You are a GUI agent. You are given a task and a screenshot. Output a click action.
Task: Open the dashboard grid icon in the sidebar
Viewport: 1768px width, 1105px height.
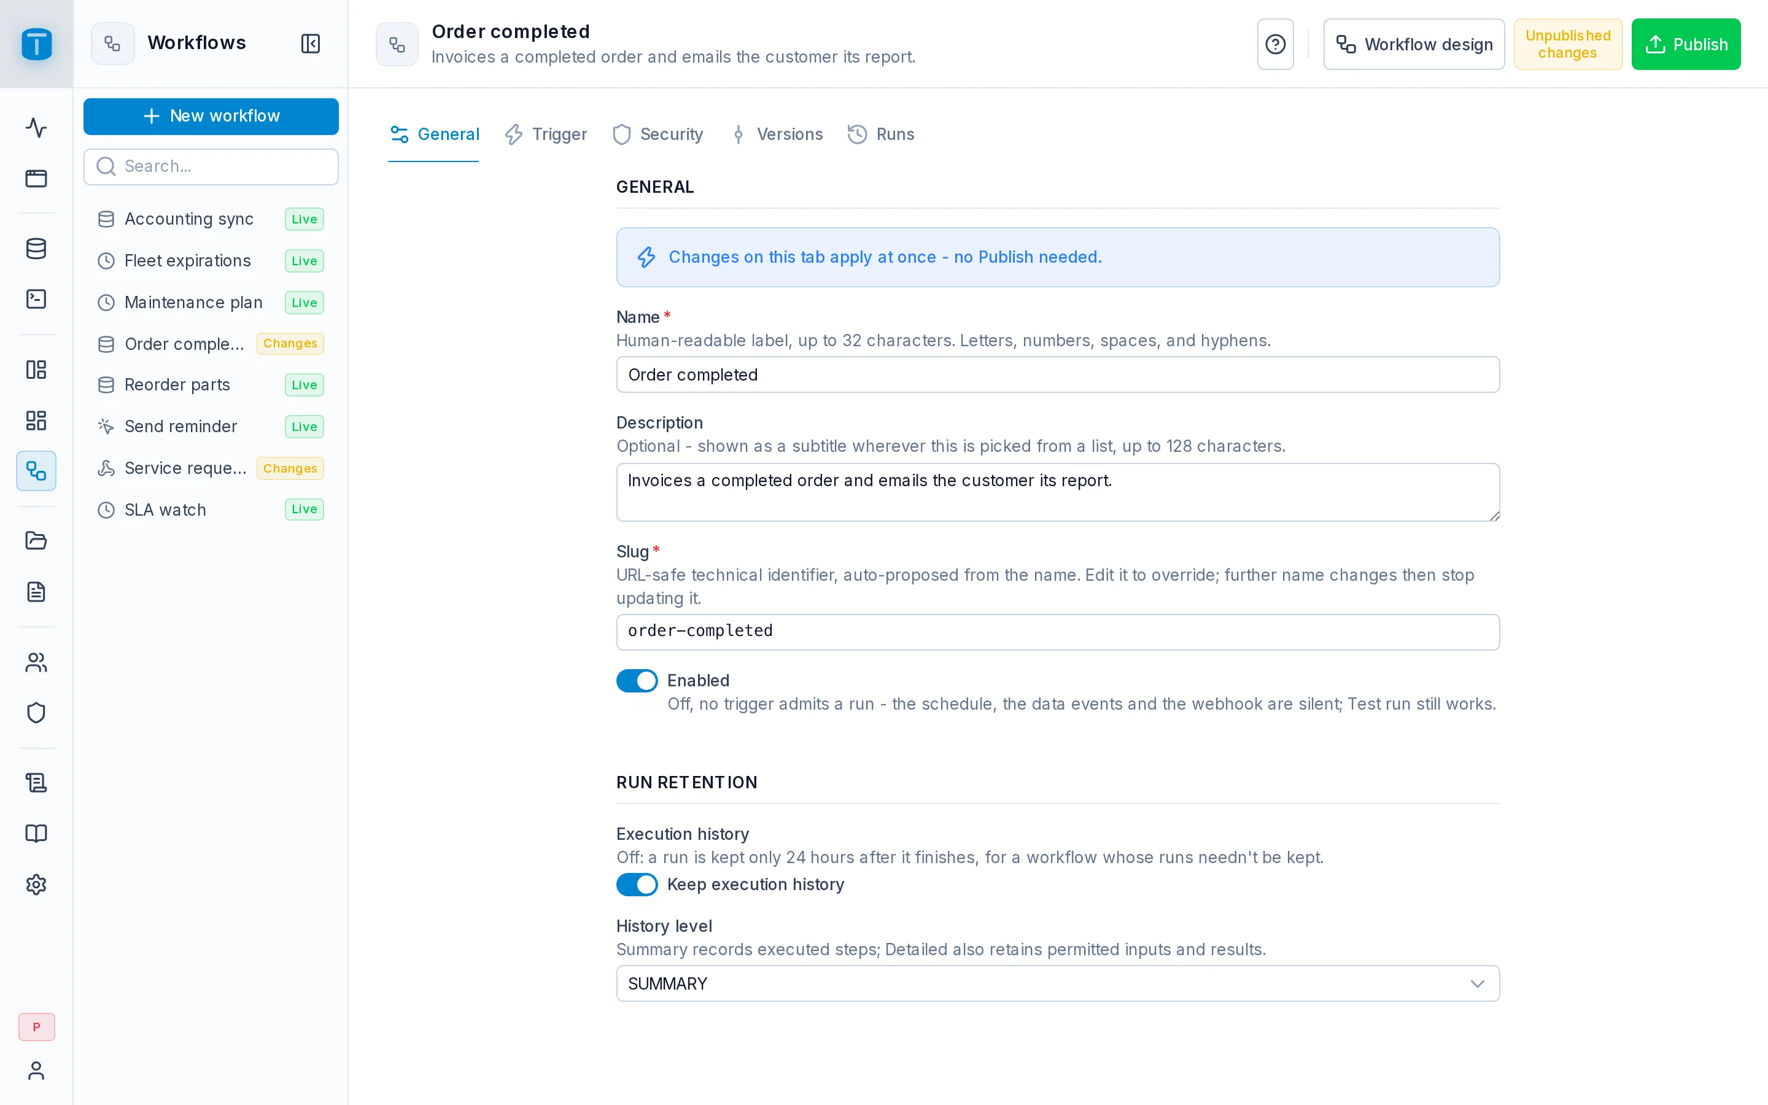37,421
